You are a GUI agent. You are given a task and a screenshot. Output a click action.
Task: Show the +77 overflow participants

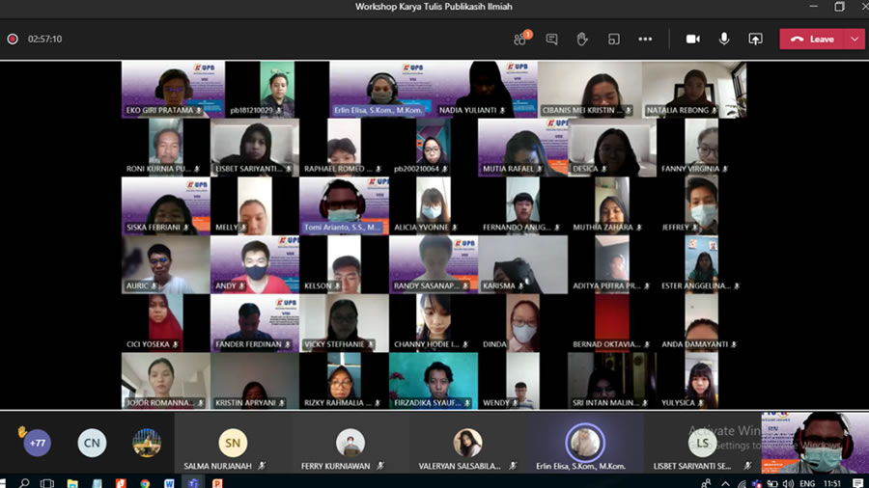coord(38,443)
